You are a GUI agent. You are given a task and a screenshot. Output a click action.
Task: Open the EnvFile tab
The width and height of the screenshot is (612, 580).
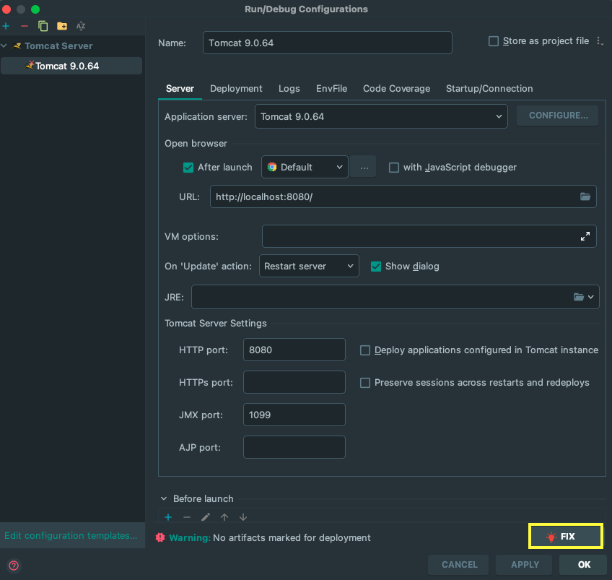click(x=331, y=89)
